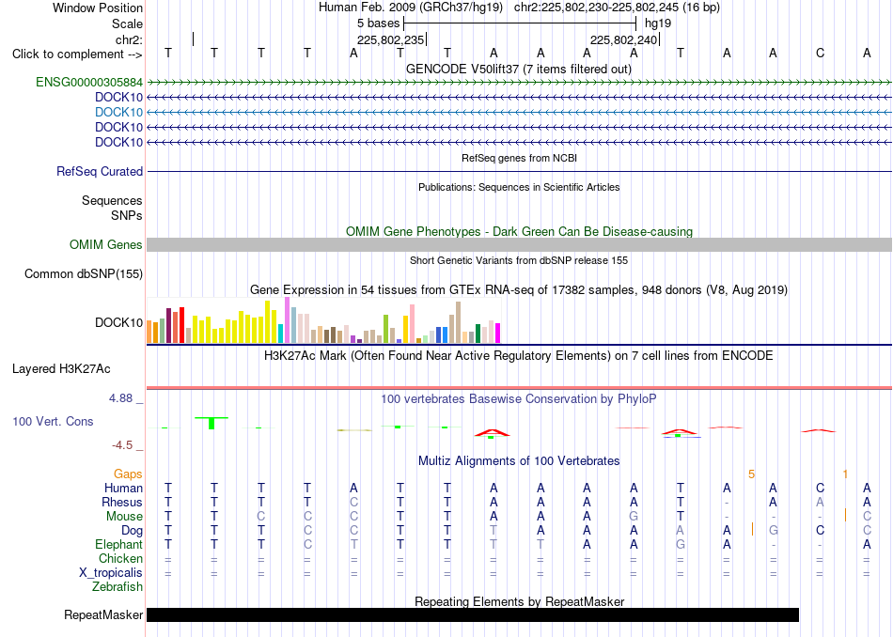The height and width of the screenshot is (637, 893).
Task: Click the Elephant species row label
Action: click(x=119, y=545)
